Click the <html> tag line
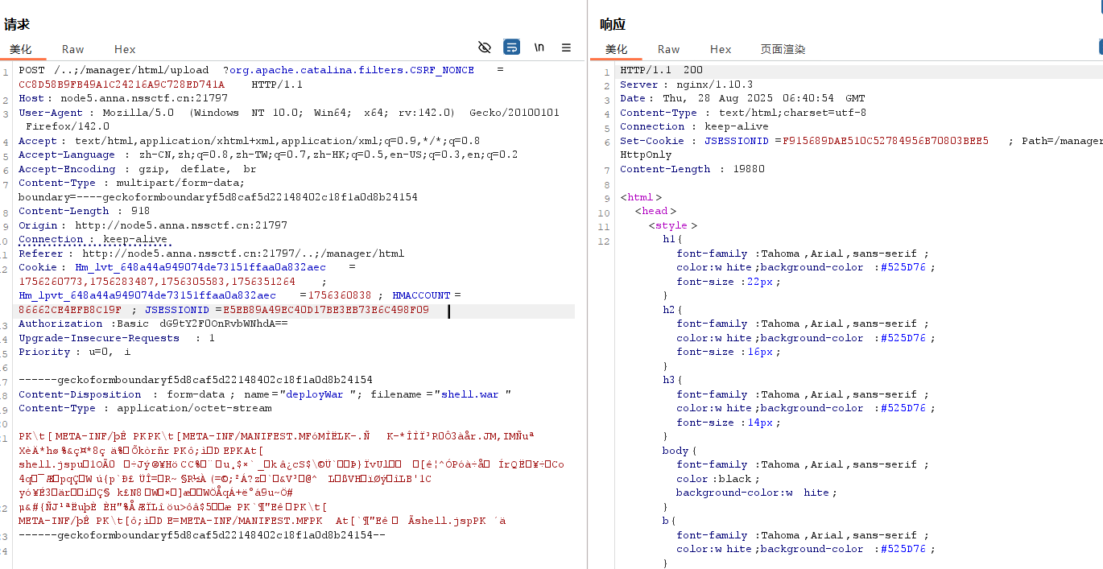The width and height of the screenshot is (1103, 569). coord(641,197)
